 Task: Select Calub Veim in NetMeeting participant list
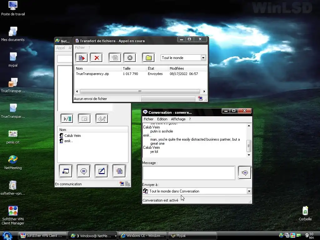click(x=70, y=136)
